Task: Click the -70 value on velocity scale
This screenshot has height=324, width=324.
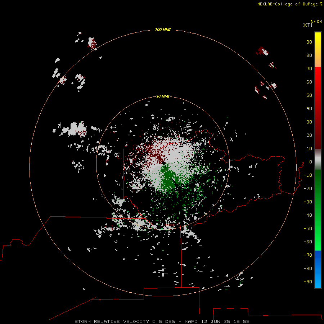Action: 308,255
